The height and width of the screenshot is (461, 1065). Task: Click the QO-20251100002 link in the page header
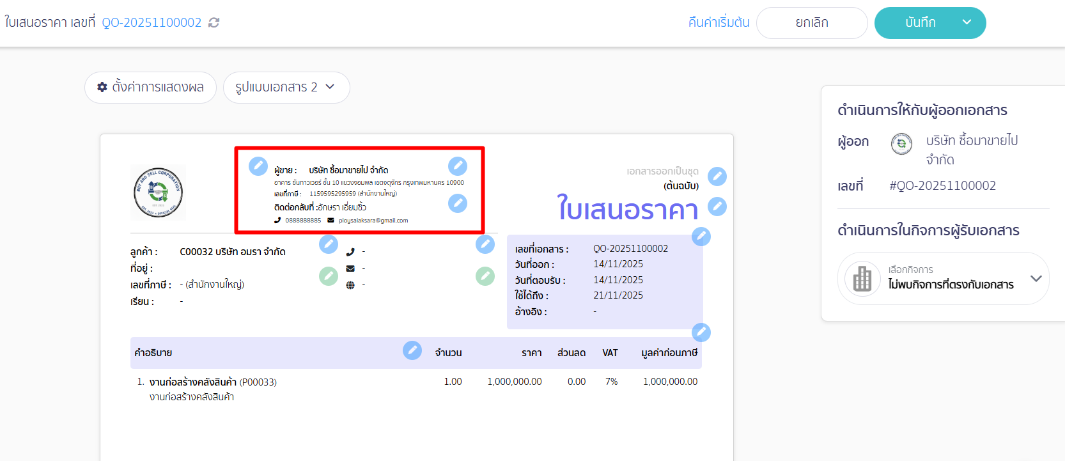[x=152, y=22]
